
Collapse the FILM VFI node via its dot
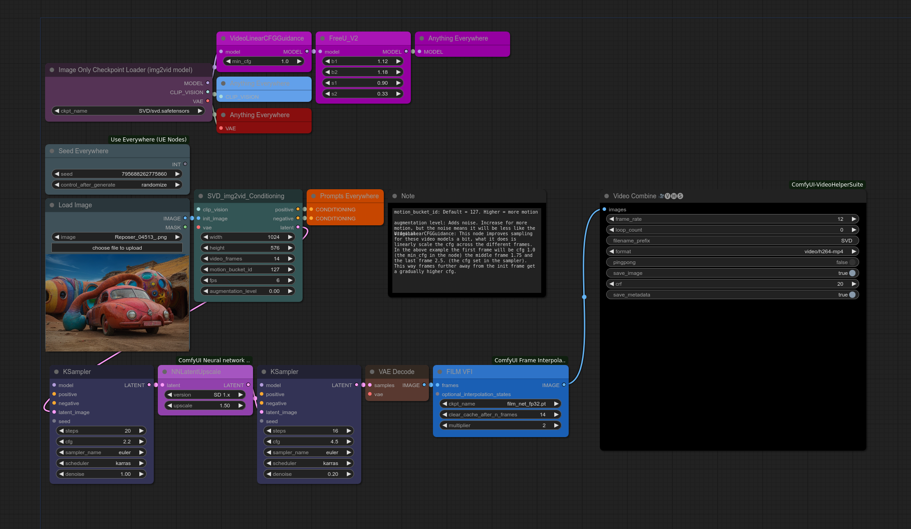coord(440,372)
